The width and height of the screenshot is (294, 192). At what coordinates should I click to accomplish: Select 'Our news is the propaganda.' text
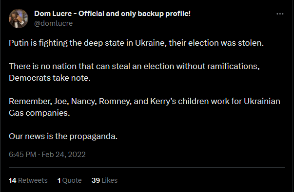(63, 136)
